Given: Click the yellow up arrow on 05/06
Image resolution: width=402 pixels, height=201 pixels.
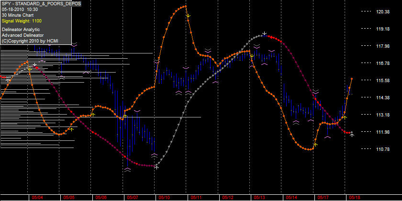Looking at the screenshot, I should [93, 115].
